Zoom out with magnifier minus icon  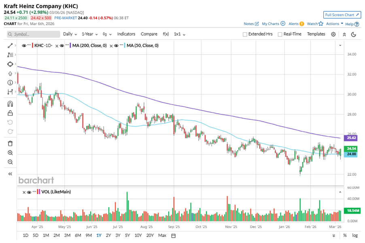[10, 162]
